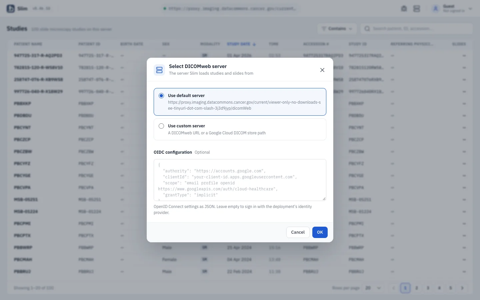
Task: Click the 'A DICOMweb URL or a Google Cloud DICOM store path' text
Action: point(217,133)
